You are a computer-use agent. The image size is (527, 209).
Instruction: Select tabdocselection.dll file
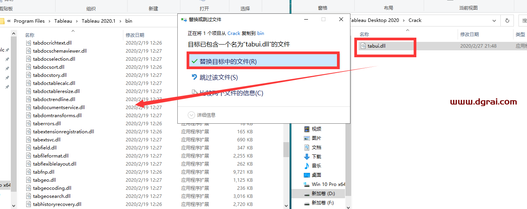pyautogui.click(x=54, y=59)
